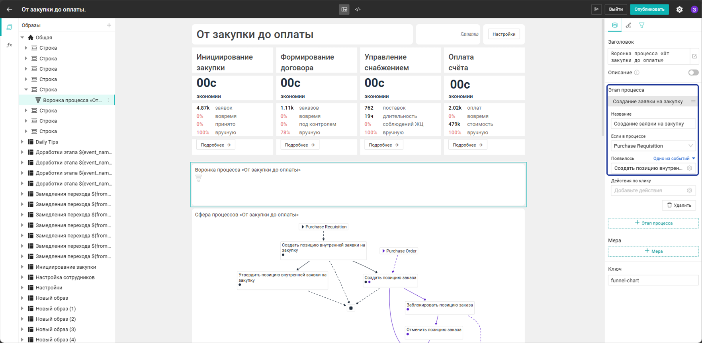Click the Ключ input field funnel-chart
This screenshot has height=343, width=702.
[653, 280]
